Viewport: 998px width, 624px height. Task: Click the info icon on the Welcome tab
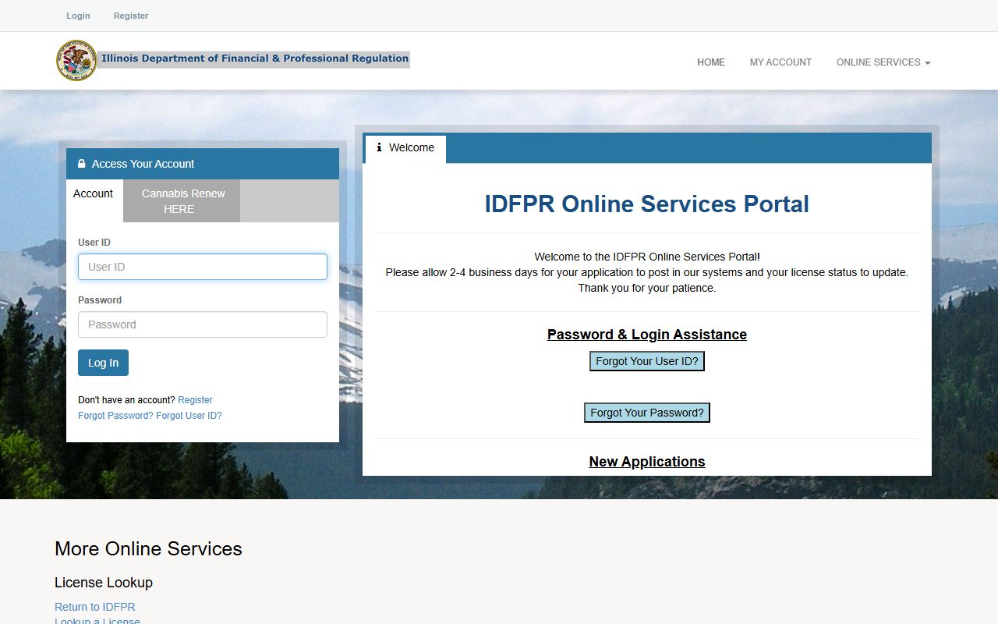point(379,147)
